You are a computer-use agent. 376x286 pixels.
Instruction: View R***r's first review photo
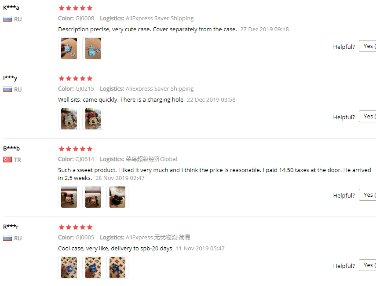coord(69,268)
